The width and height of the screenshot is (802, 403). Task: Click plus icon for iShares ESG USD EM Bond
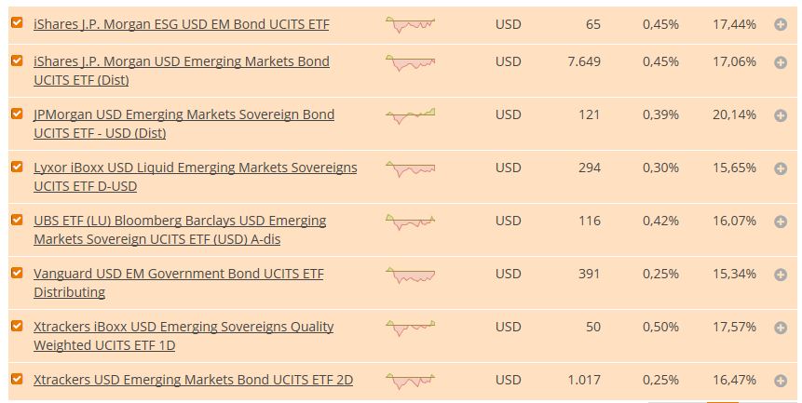click(x=781, y=24)
